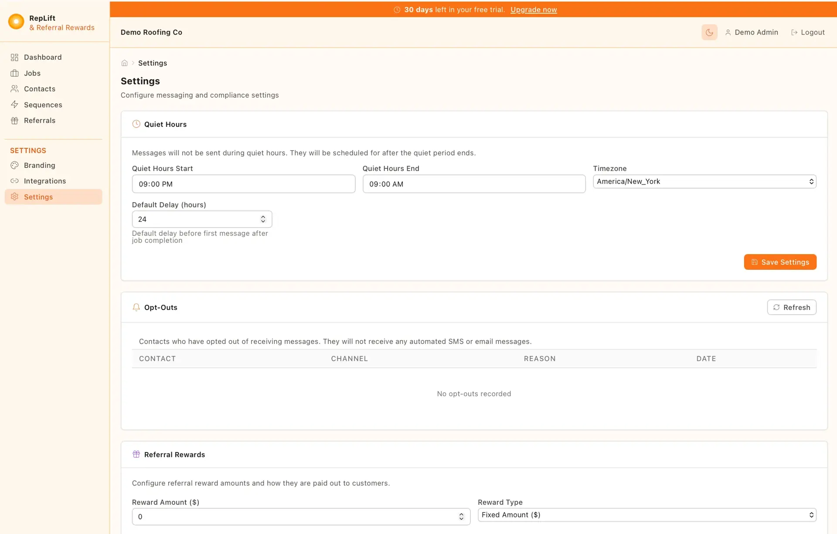Click the Reward Amount stepper arrows
837x534 pixels.
[x=461, y=517]
